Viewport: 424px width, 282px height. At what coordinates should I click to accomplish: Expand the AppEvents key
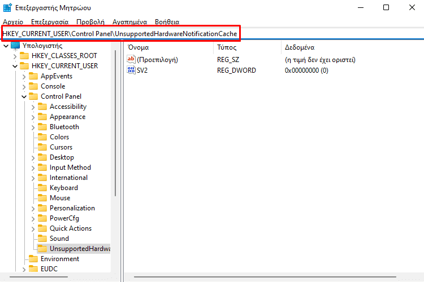24,77
